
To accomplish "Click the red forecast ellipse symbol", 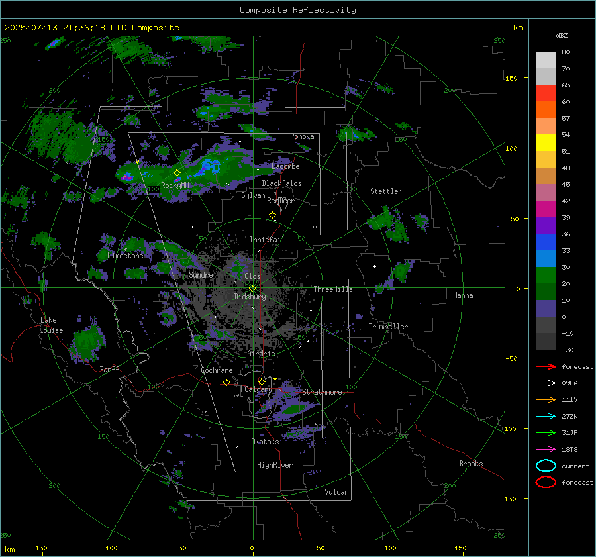I will coord(546,482).
